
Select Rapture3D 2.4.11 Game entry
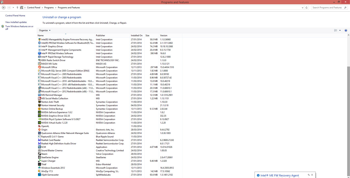pos(110,137)
